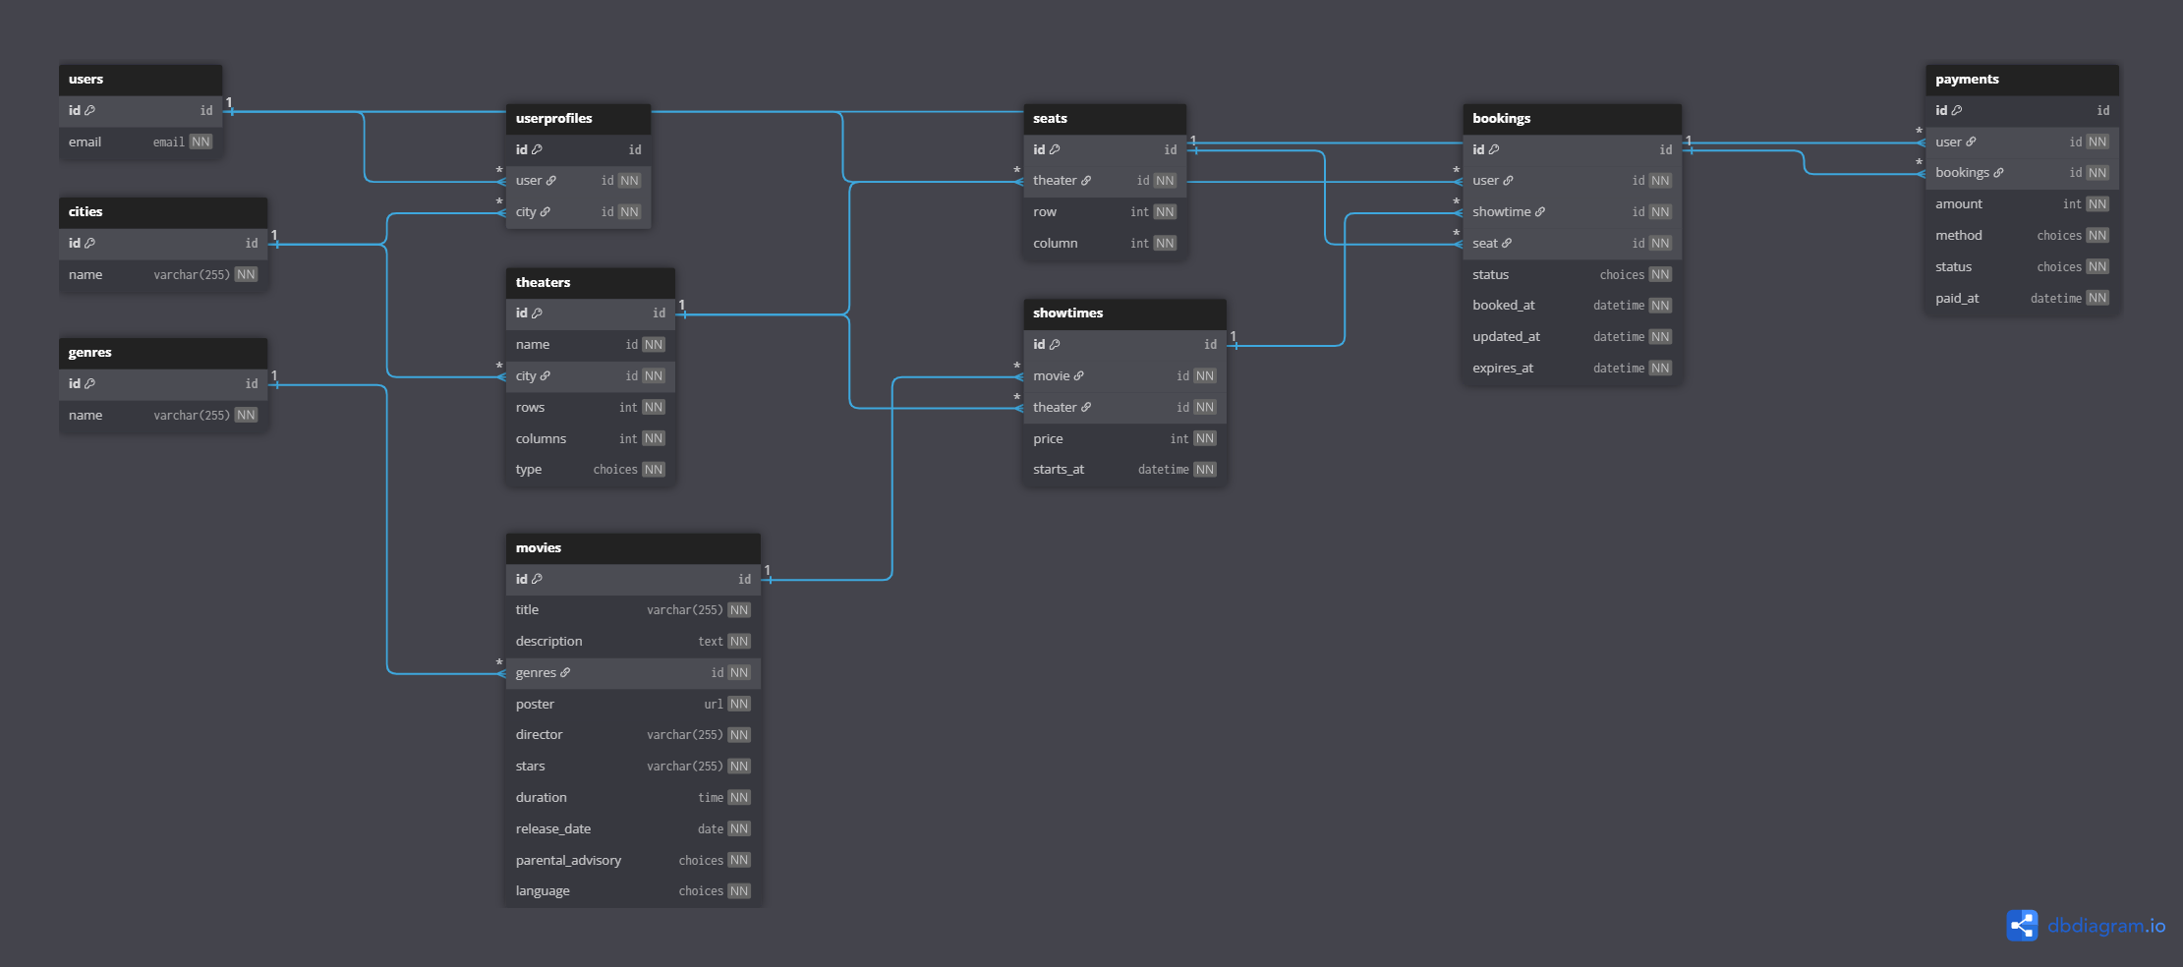Click the key icon in showtimes id row
Screen dimensions: 2183x967
click(x=1055, y=345)
